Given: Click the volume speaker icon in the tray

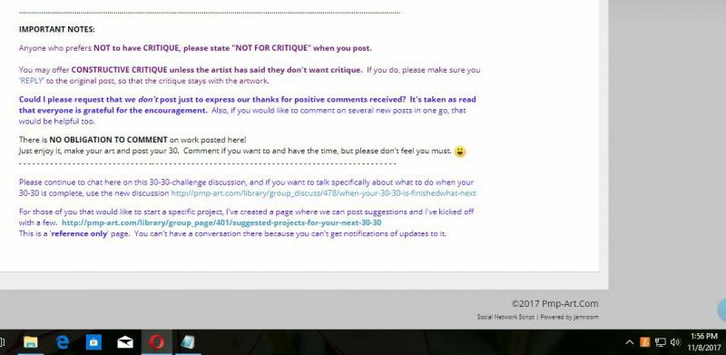Looking at the screenshot, I should click(675, 342).
